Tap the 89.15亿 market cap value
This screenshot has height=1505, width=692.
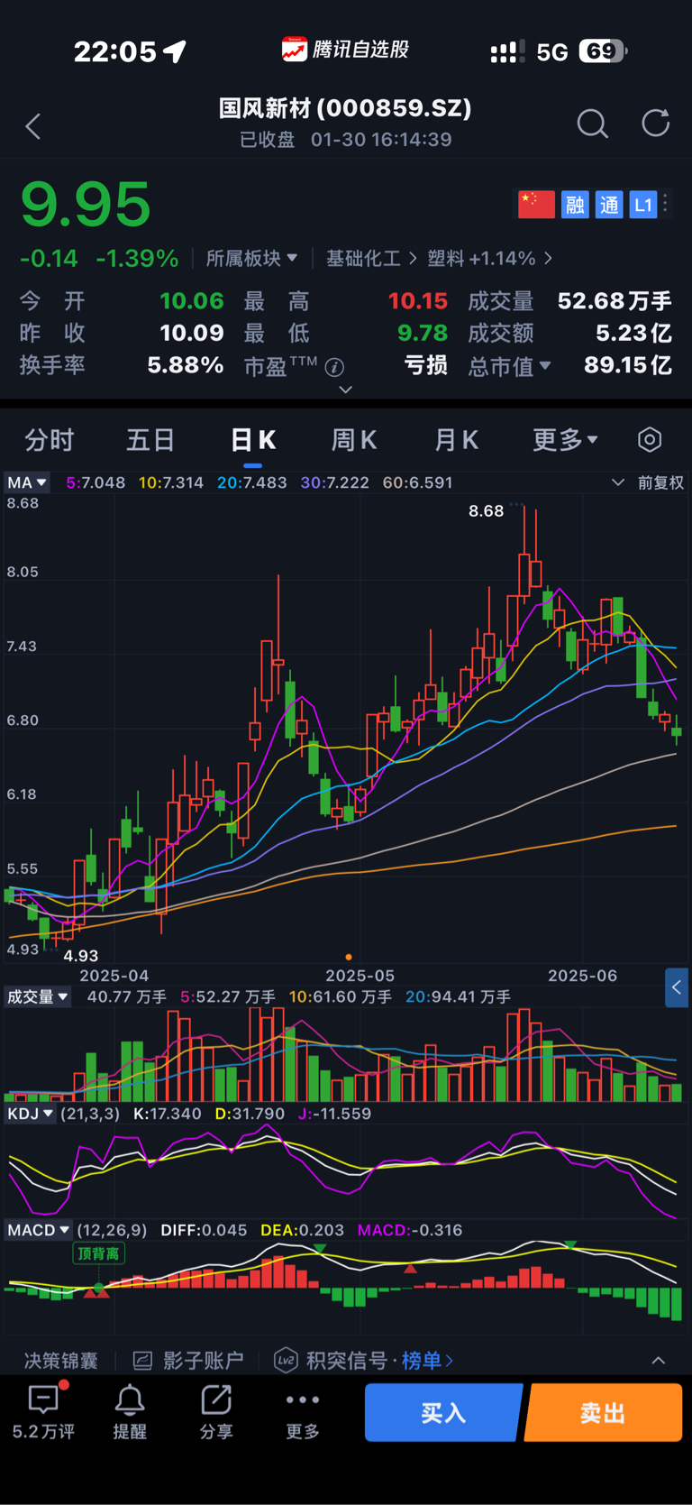tap(628, 365)
